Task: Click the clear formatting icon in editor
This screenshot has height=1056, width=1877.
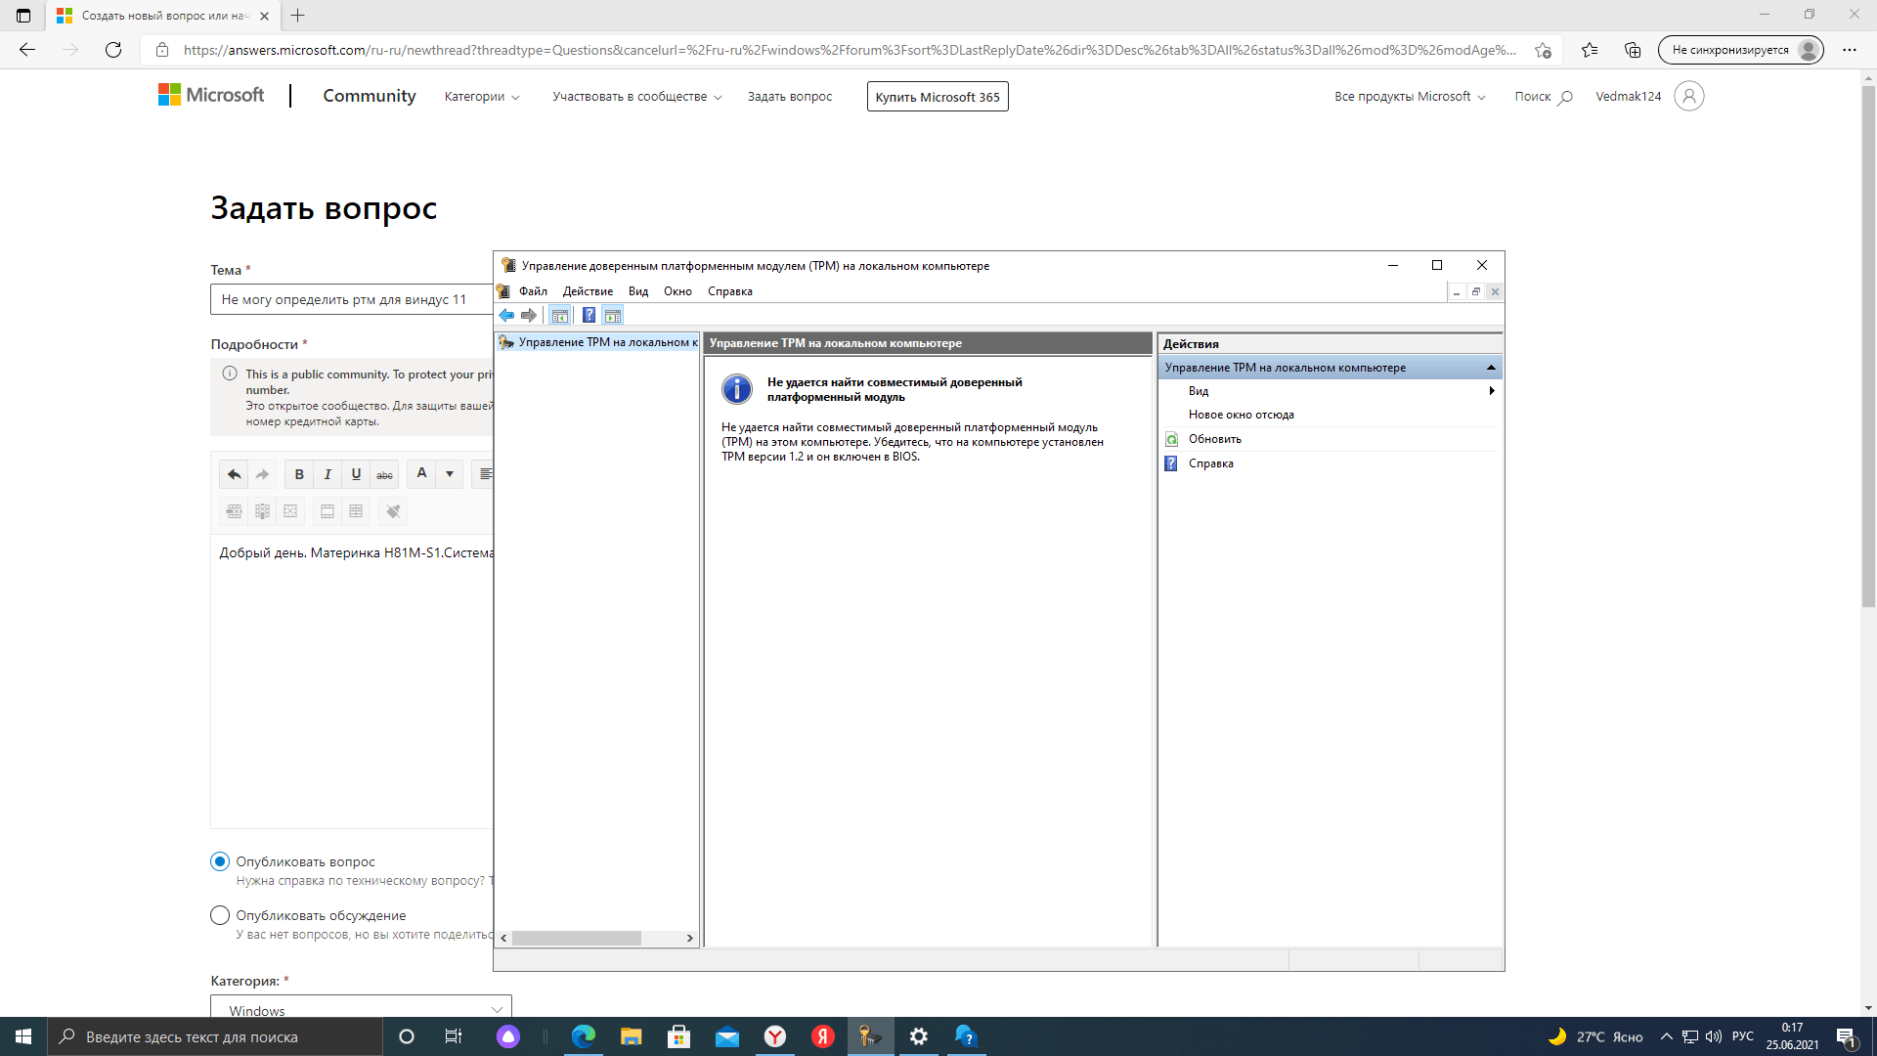Action: [x=393, y=511]
